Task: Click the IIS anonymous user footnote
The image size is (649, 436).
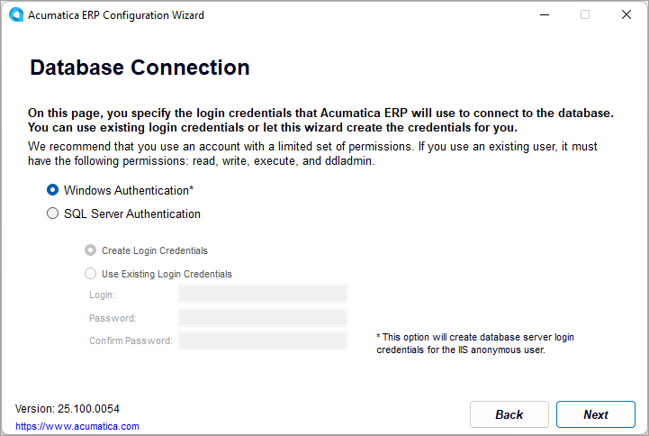Action: [x=474, y=343]
